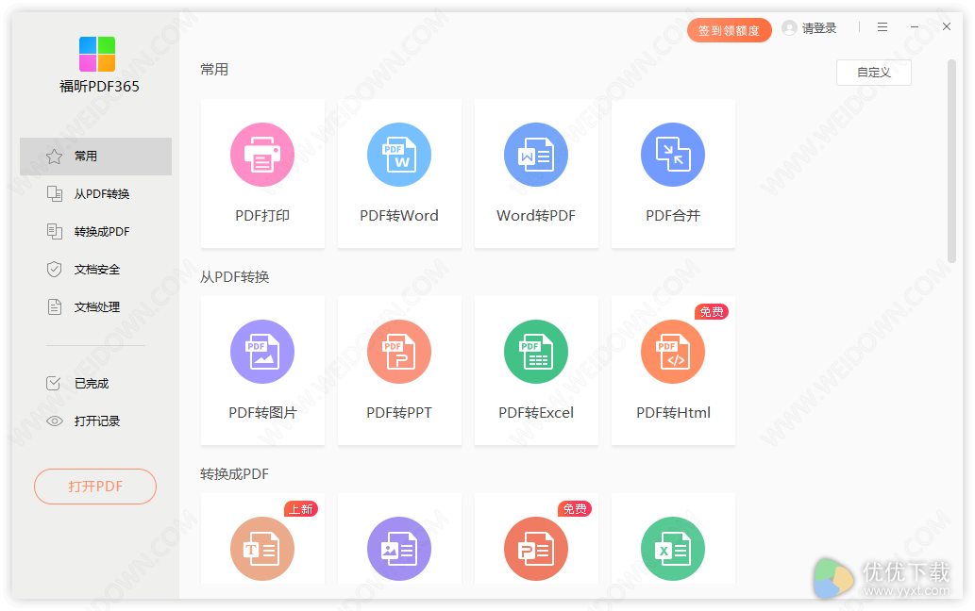The width and height of the screenshot is (975, 611).
Task: Click the purple image-to-PDF icon
Action: (399, 549)
